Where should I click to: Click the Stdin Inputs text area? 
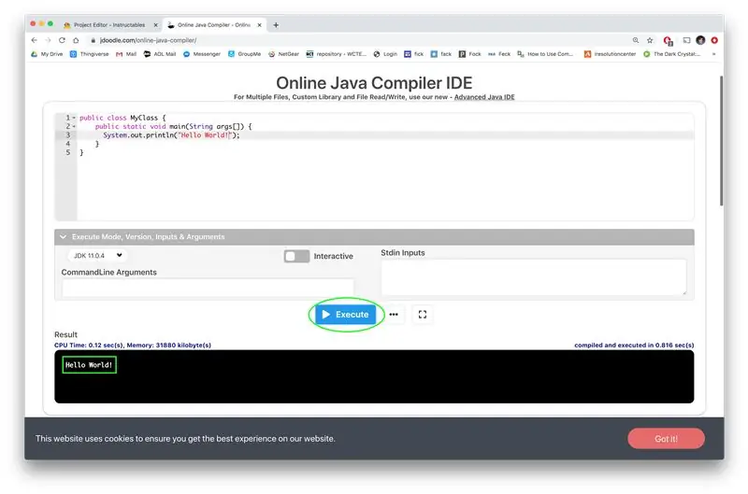534,277
